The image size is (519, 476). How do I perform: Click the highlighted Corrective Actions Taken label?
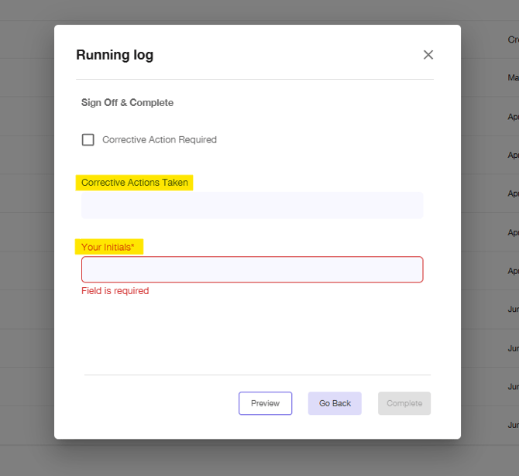pos(135,183)
